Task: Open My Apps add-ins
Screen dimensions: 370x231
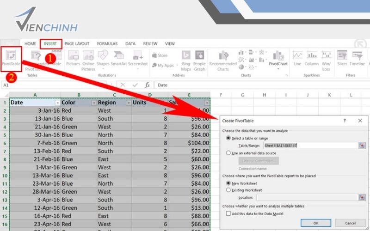Action: pos(163,65)
